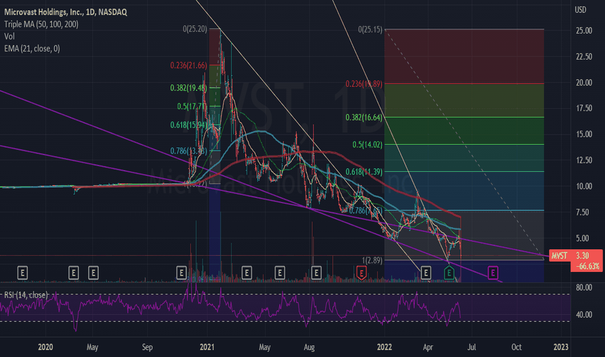
Task: Click the MVST 3.30 price label
Action: tap(575, 256)
